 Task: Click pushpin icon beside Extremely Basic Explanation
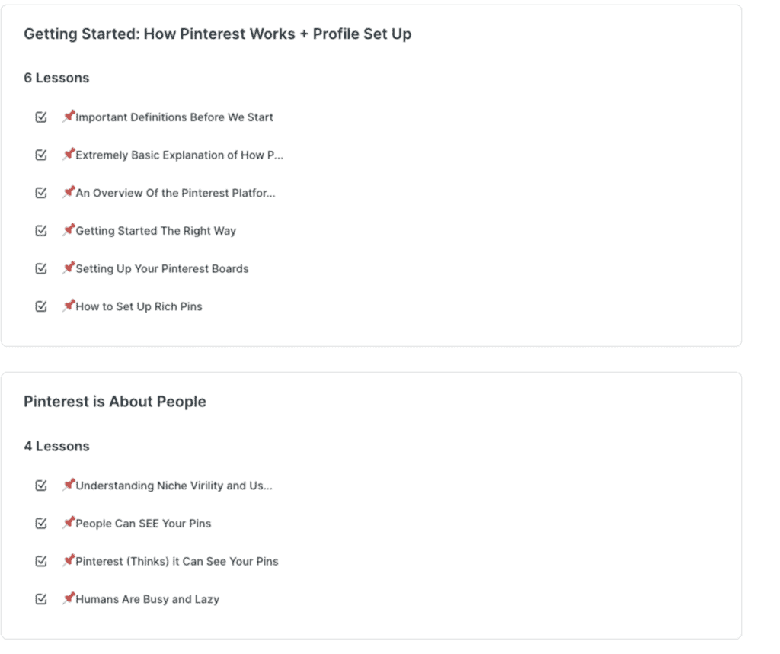tap(69, 155)
